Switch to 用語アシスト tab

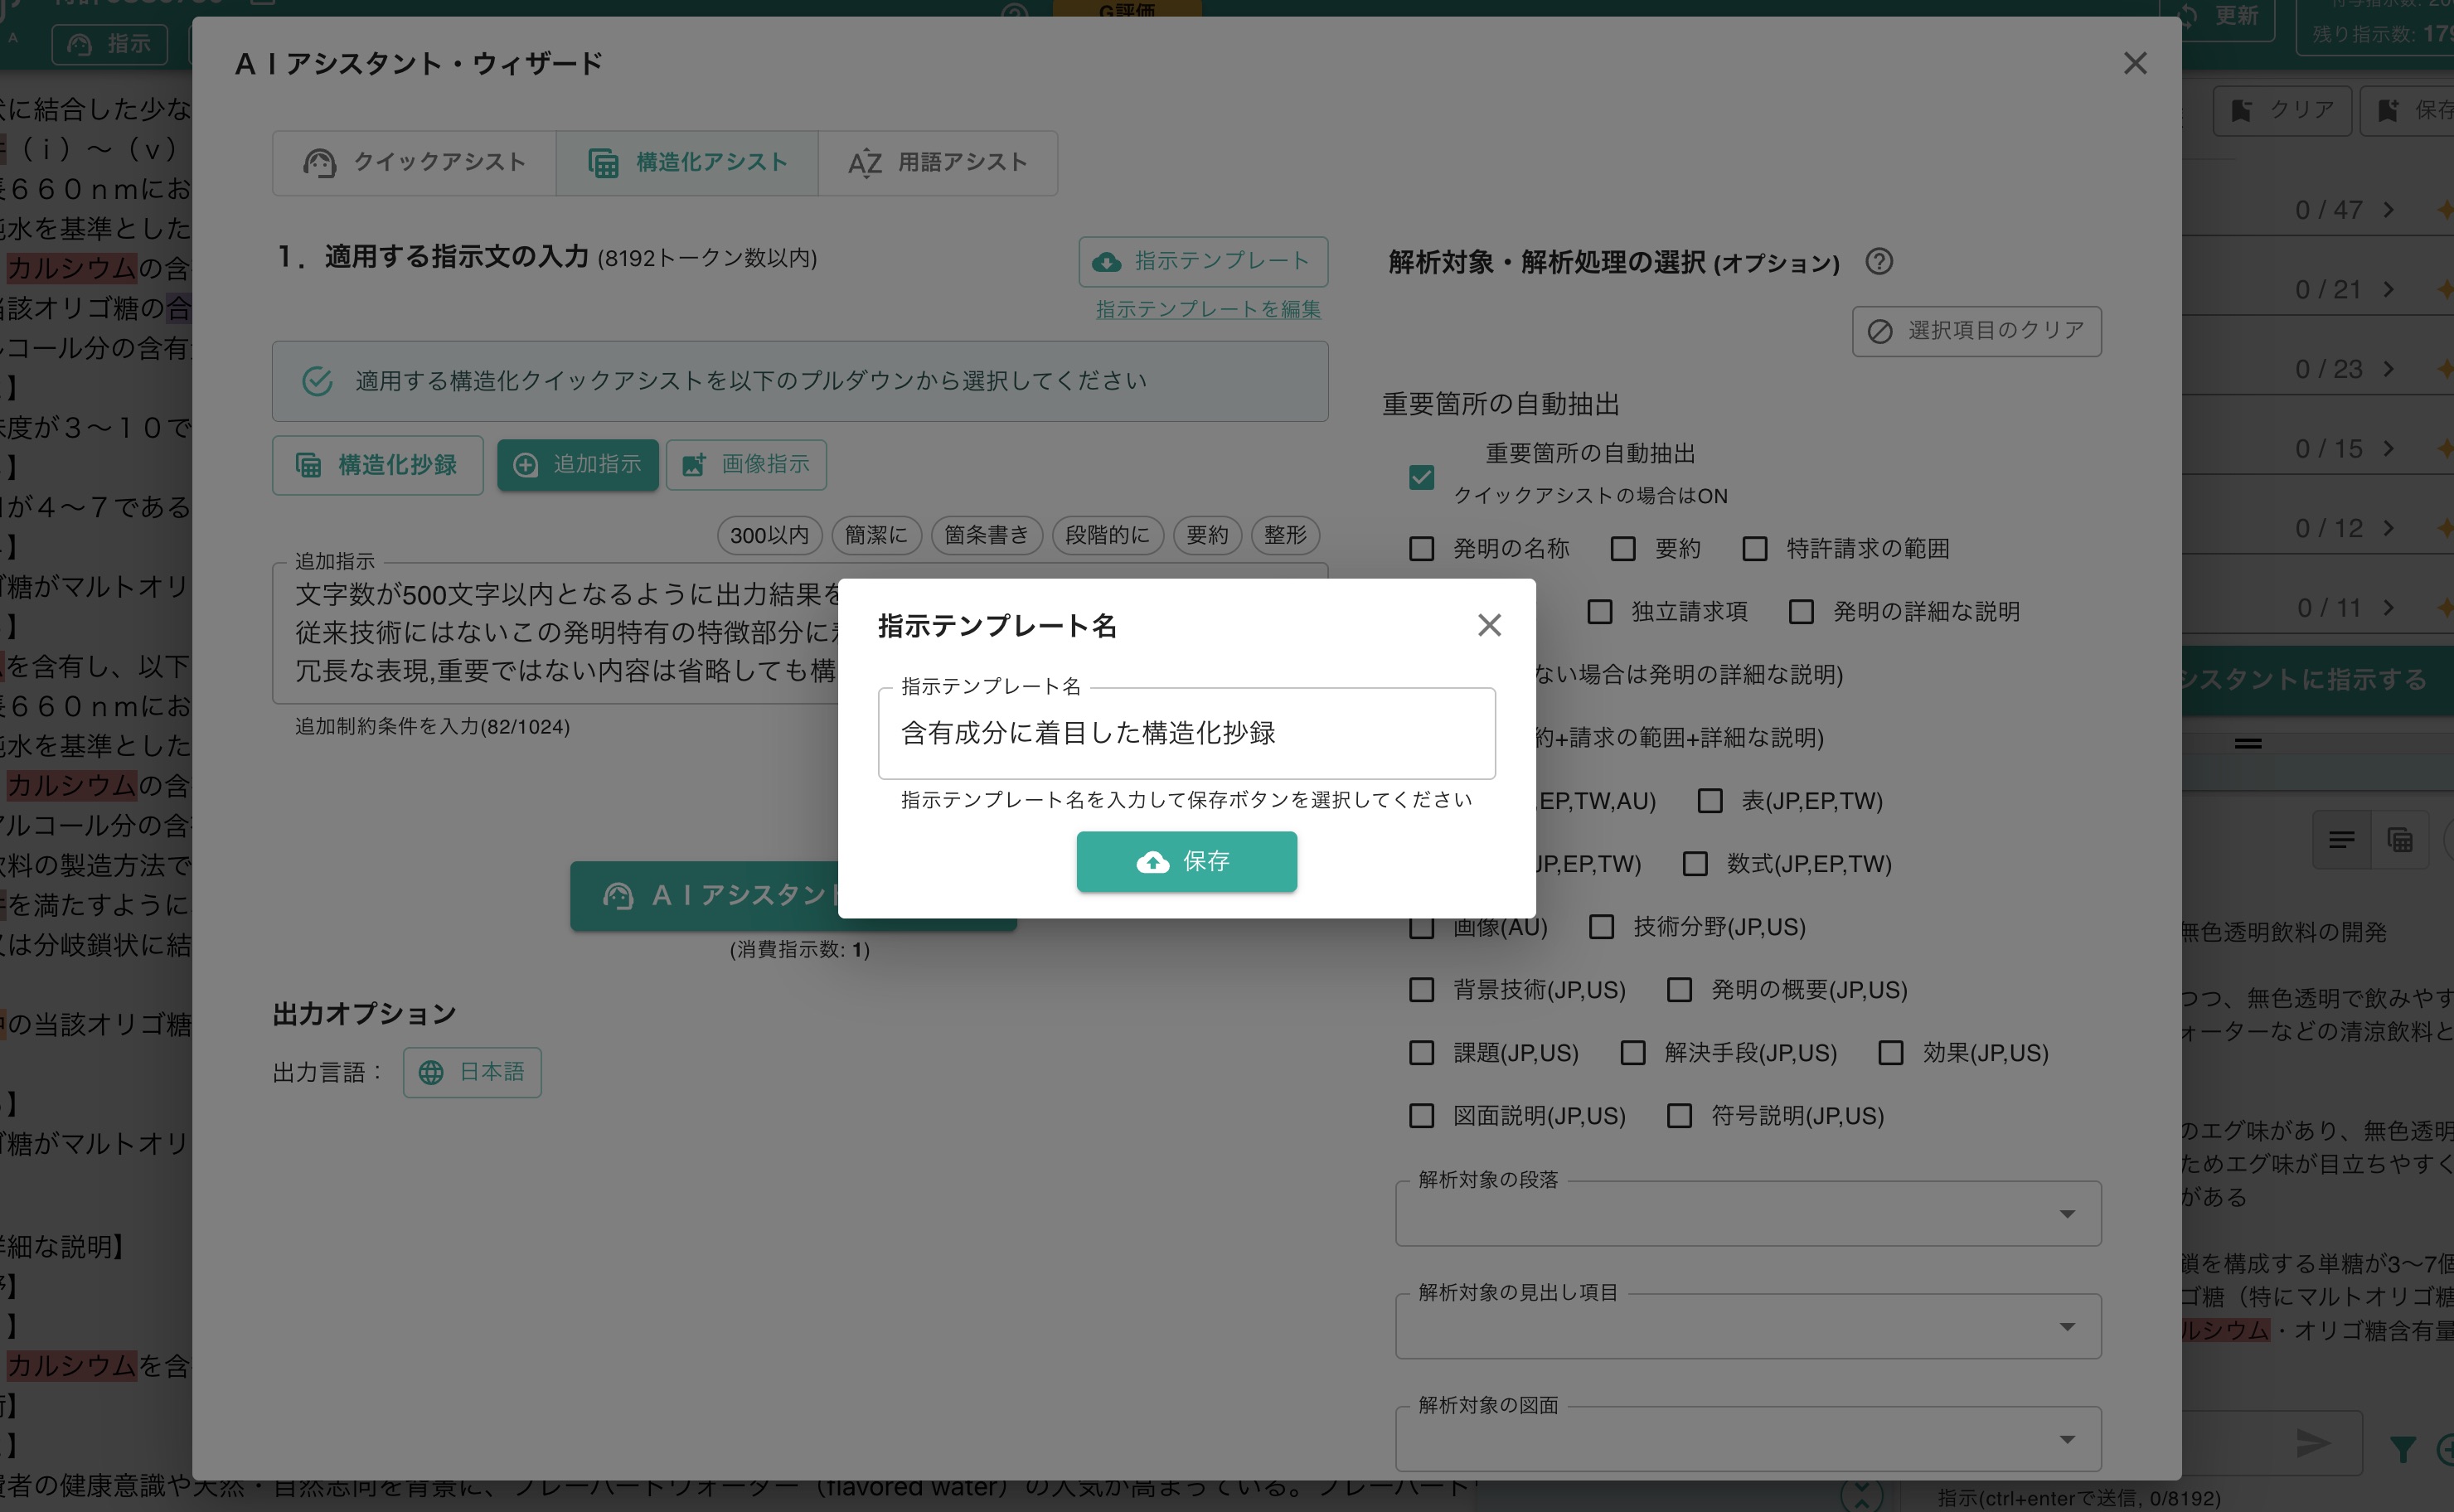(x=937, y=162)
